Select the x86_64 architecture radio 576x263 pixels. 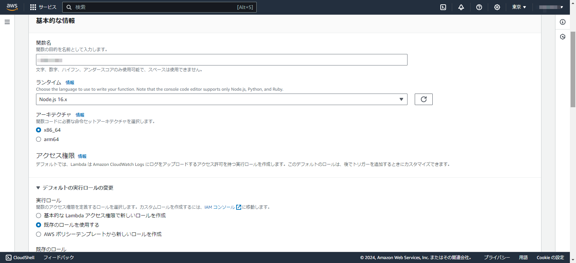tap(39, 130)
